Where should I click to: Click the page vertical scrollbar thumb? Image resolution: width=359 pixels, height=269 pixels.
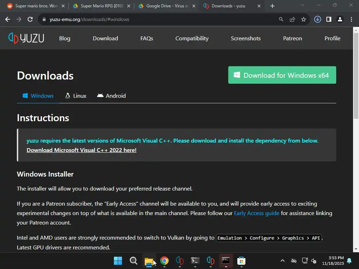pyautogui.click(x=356, y=76)
